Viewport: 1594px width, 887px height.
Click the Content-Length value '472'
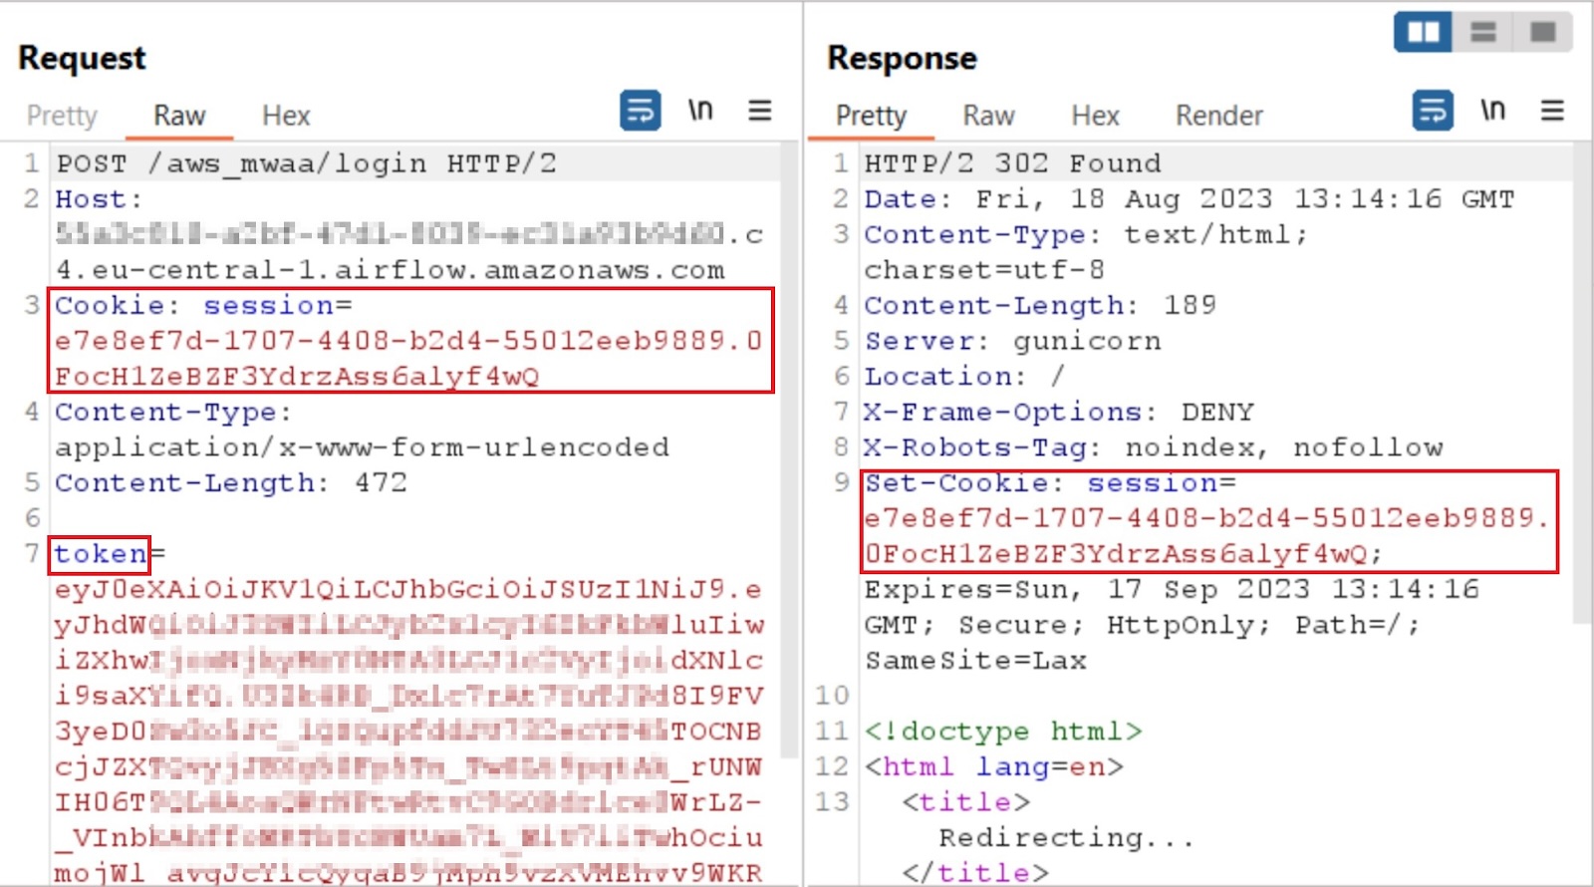point(381,483)
